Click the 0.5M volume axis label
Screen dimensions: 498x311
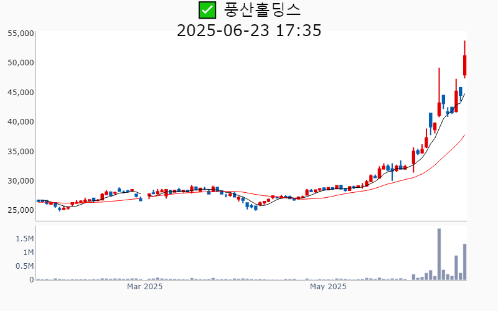pos(25,266)
